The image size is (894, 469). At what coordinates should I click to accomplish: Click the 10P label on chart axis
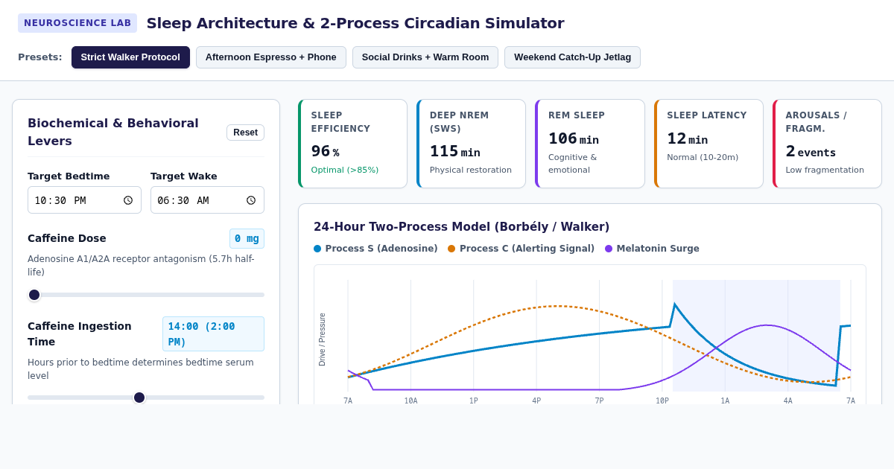click(x=662, y=401)
